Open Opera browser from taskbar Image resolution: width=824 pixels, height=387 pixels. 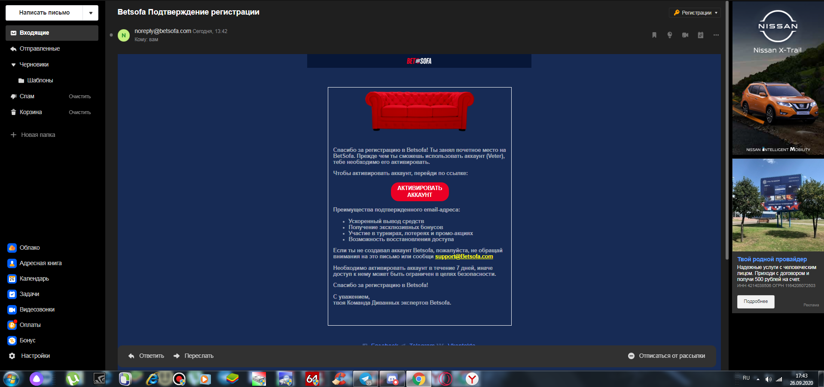tap(446, 379)
